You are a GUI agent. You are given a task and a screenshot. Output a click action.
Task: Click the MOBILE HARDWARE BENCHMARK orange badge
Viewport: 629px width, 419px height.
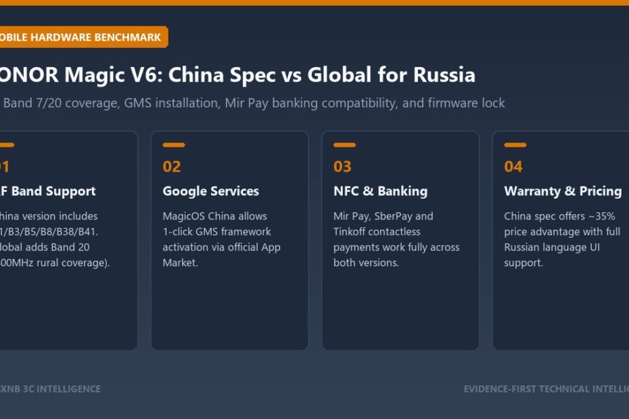coord(84,37)
